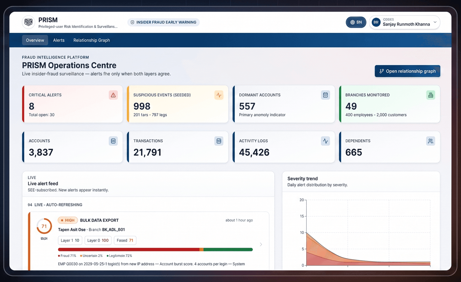Open the Relationship Graph tab
The image size is (461, 282).
point(92,40)
